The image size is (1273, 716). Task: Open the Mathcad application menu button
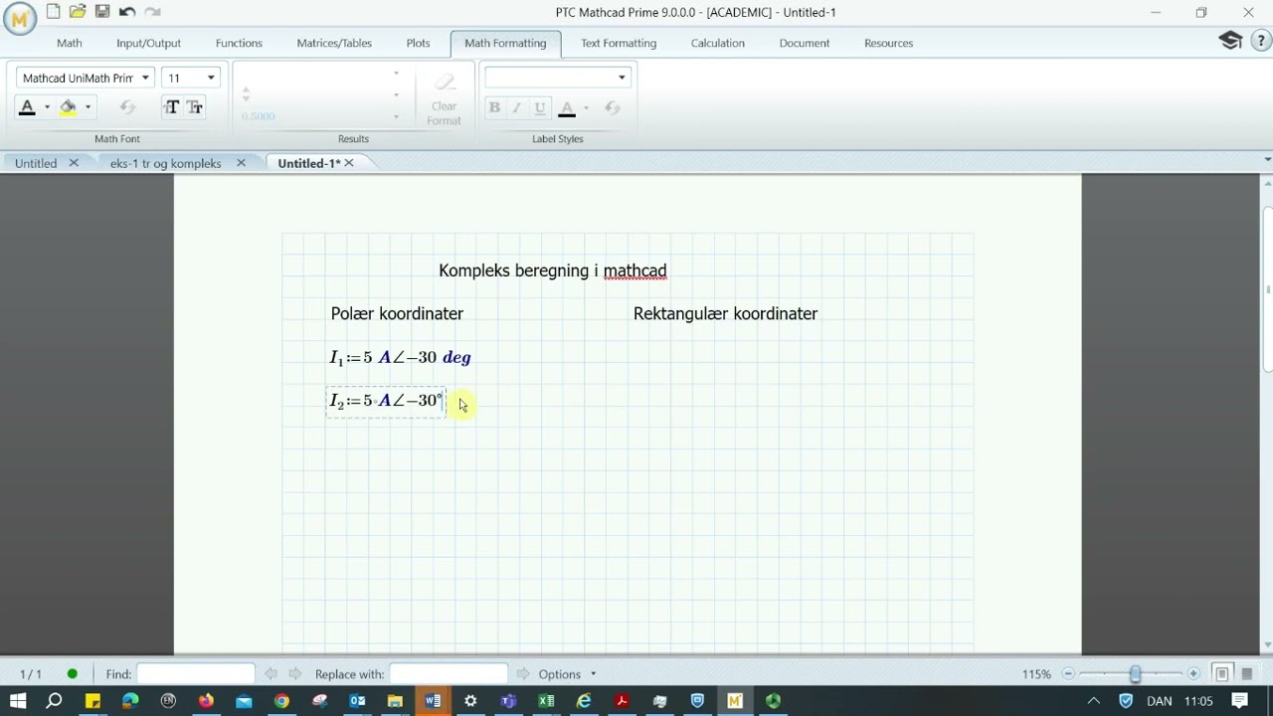[20, 17]
